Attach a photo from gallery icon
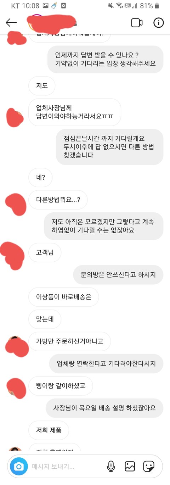The width and height of the screenshot is (170, 485). click(130, 466)
